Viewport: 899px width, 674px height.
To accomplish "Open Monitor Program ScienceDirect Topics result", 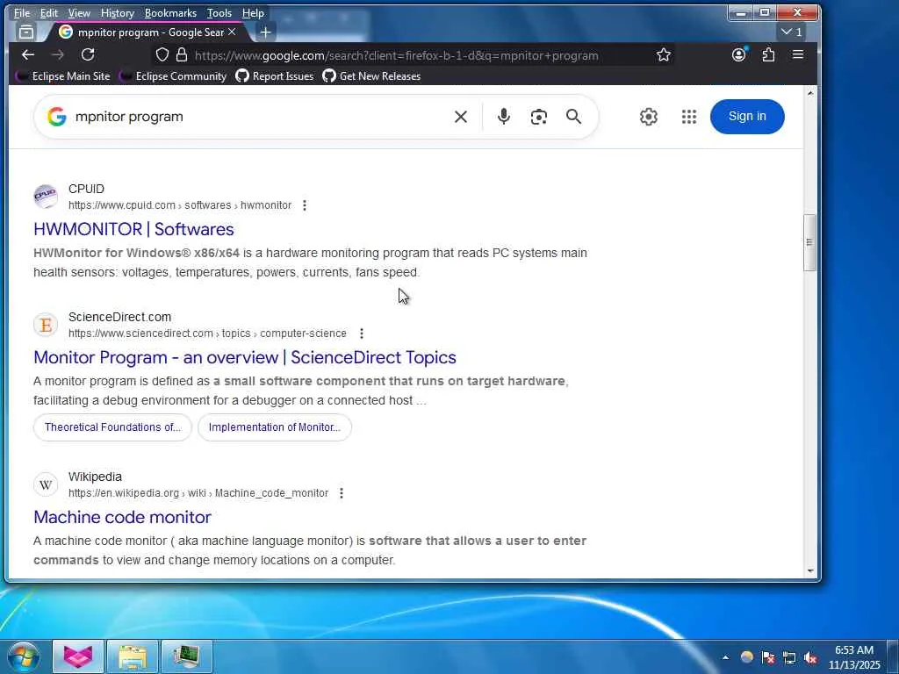I will point(245,358).
